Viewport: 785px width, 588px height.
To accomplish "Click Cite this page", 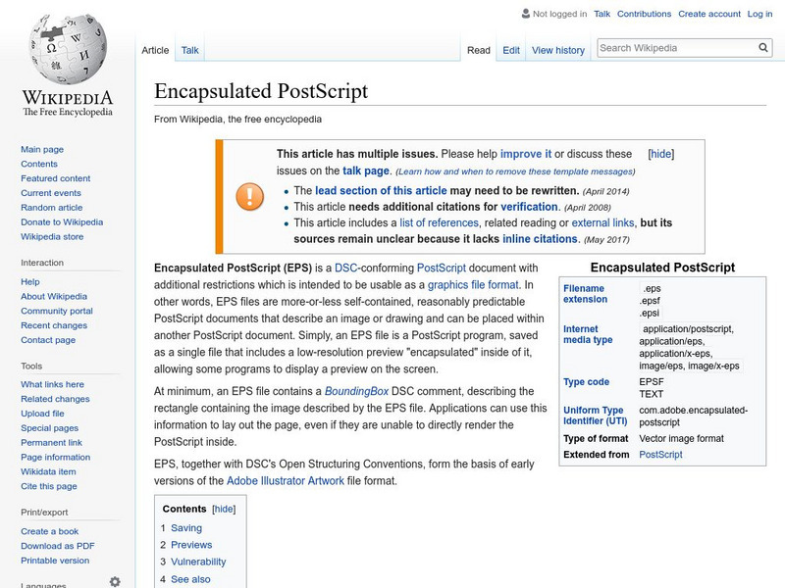I will (49, 485).
